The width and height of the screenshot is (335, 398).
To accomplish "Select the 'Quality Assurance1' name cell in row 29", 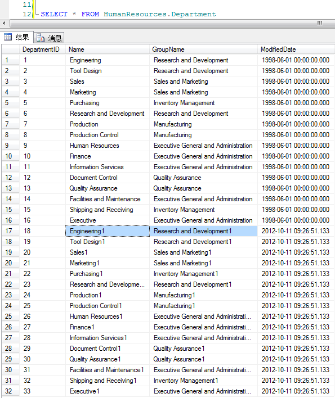I will [x=108, y=359].
